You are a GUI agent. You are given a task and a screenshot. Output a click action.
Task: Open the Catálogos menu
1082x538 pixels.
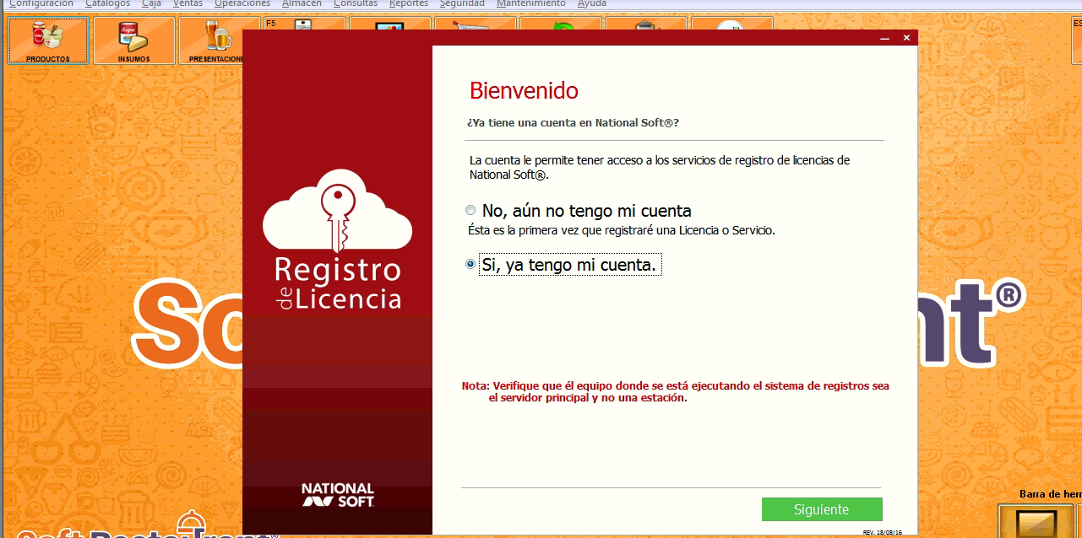click(x=107, y=3)
